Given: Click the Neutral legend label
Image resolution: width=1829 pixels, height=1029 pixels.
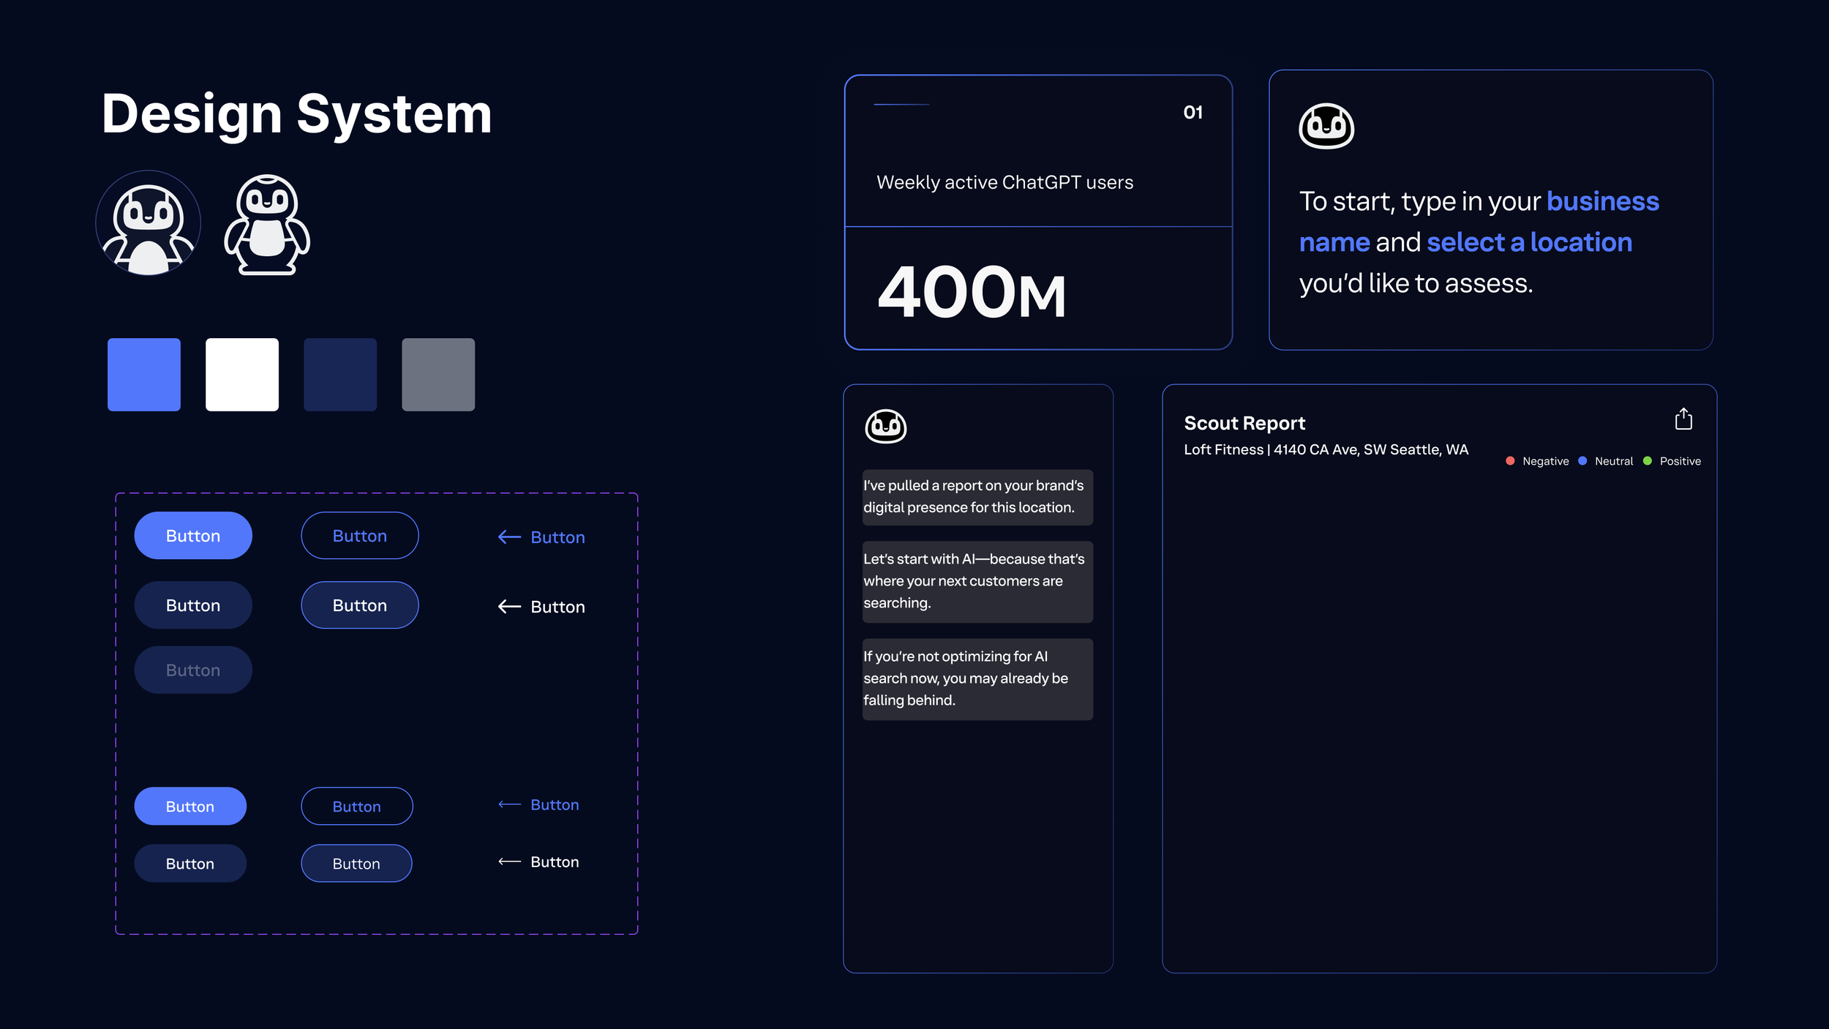Looking at the screenshot, I should pyautogui.click(x=1614, y=461).
